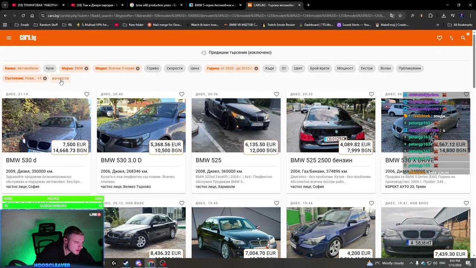Open saved favorites heart in header

440,38
